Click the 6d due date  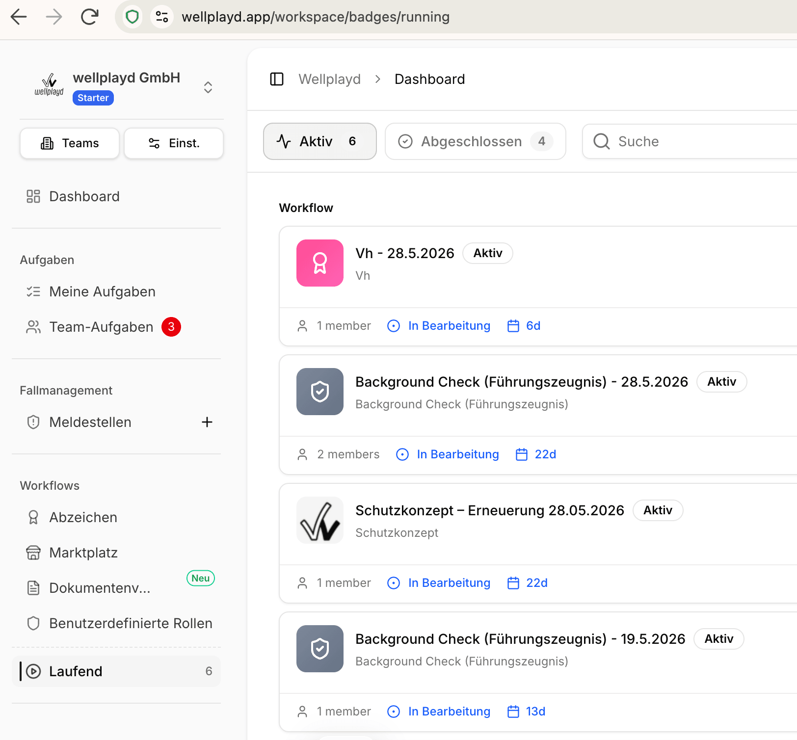pyautogui.click(x=524, y=326)
